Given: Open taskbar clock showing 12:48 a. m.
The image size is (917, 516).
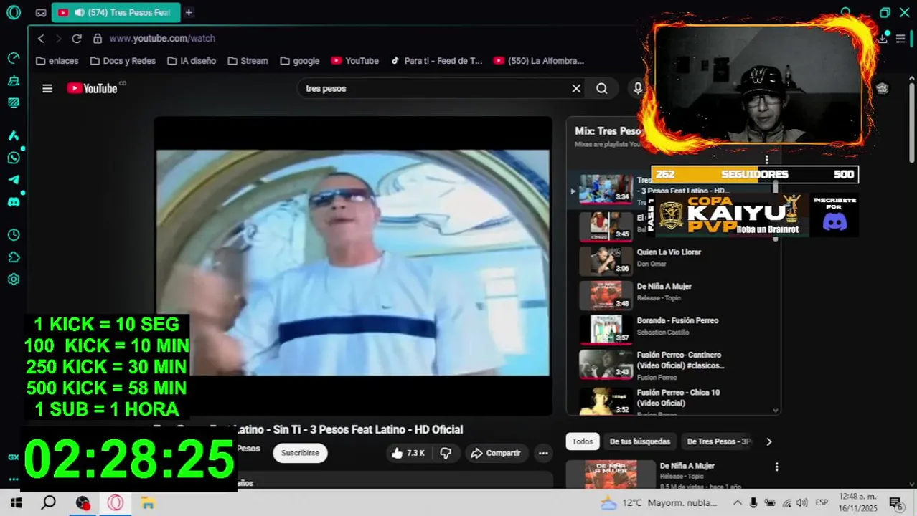Looking at the screenshot, I should click(859, 502).
